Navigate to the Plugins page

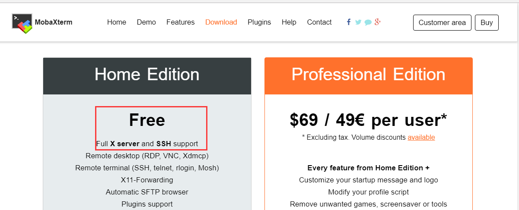pos(259,22)
